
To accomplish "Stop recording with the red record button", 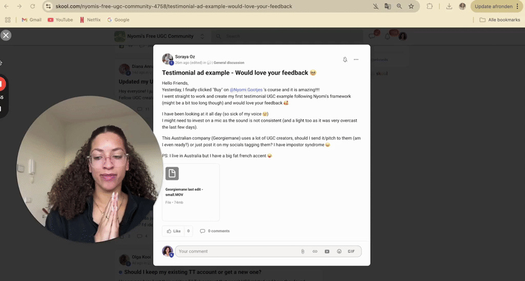I will coord(2,84).
